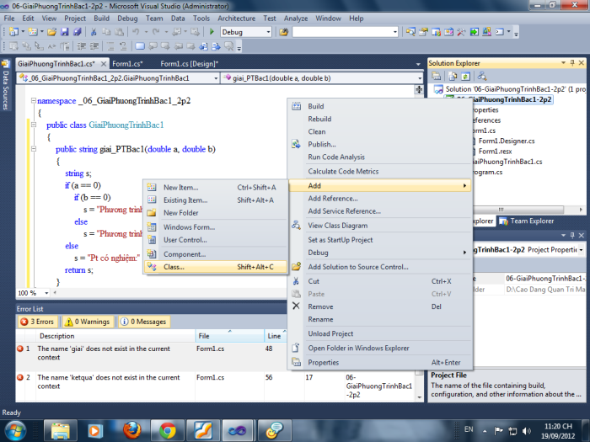Screen dimensions: 590x442
Task: Click the Redo arrow icon
Action: 156,32
